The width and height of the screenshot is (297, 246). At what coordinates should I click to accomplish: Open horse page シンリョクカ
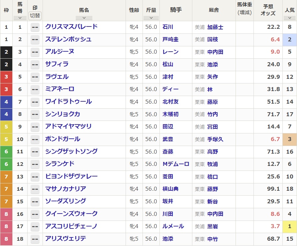62,114
